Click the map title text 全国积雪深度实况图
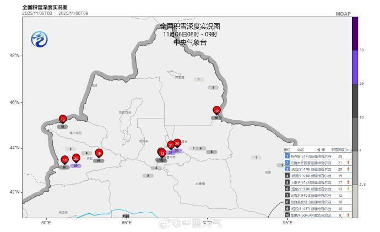 (189, 26)
